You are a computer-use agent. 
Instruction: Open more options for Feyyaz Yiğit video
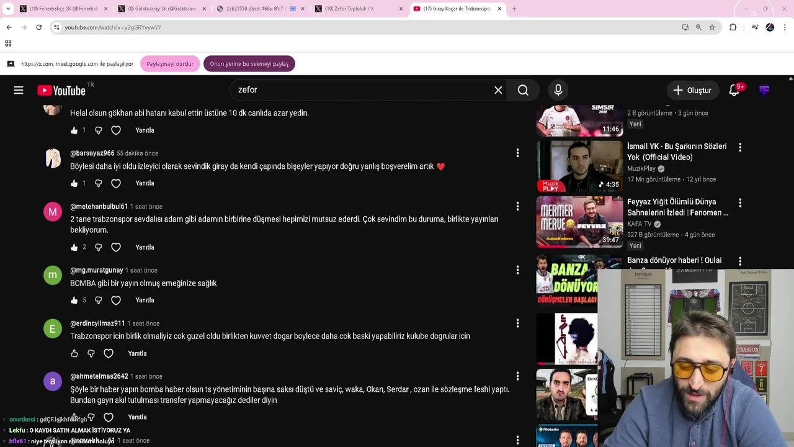coord(739,202)
